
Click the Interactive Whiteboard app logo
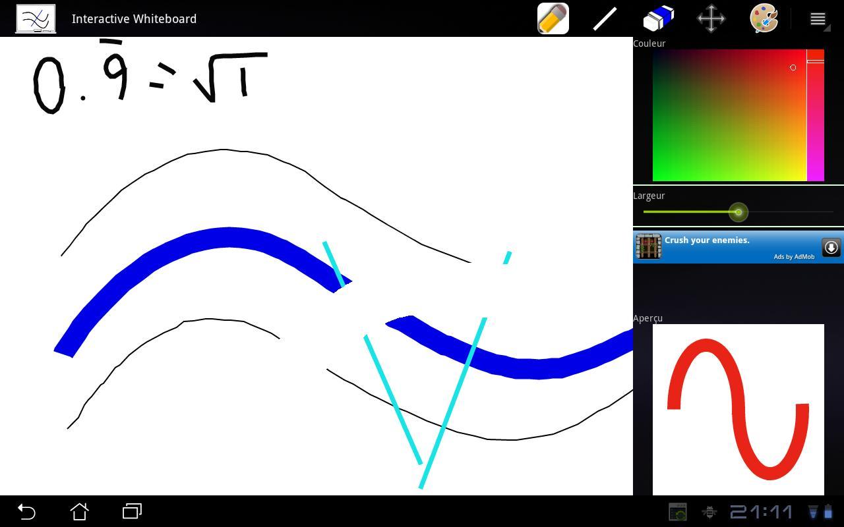[x=35, y=18]
